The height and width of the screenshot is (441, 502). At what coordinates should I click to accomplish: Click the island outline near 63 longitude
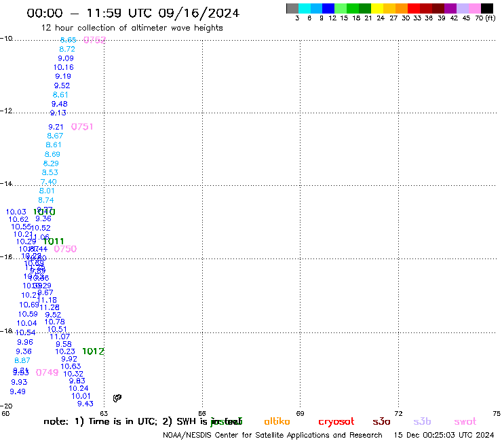pyautogui.click(x=117, y=398)
